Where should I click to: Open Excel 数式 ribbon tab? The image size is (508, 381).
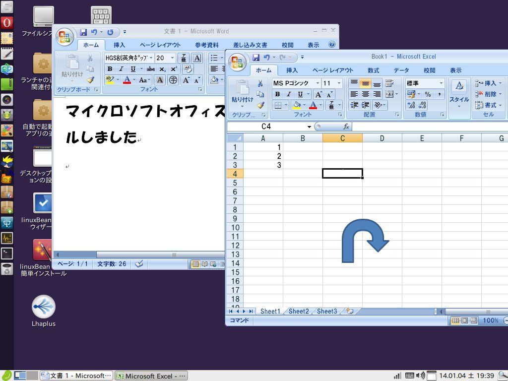tap(373, 70)
